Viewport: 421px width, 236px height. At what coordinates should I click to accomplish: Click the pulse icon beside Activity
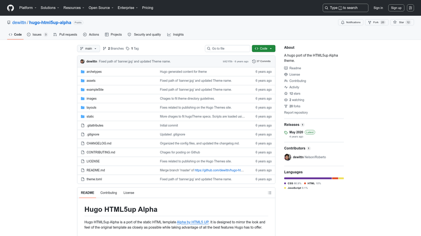pos(286,87)
